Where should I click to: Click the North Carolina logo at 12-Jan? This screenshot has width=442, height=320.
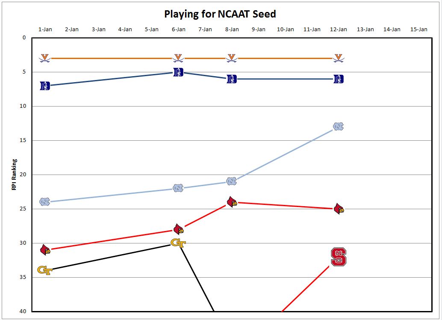tap(339, 127)
